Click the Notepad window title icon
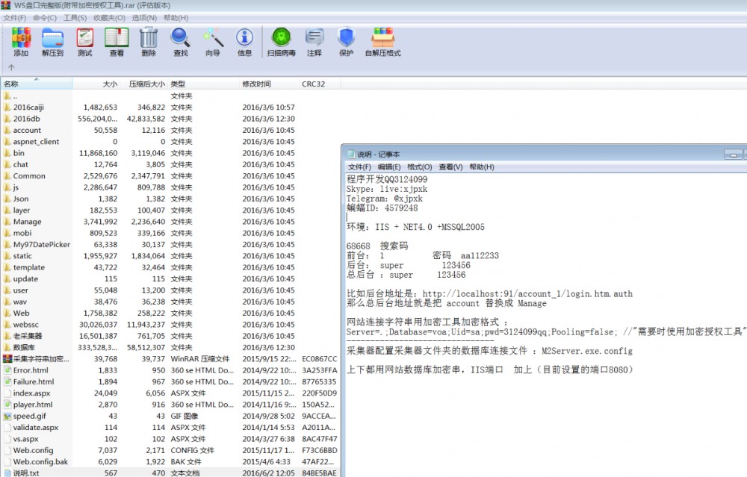Viewport: 747px width, 477px height. tap(352, 155)
